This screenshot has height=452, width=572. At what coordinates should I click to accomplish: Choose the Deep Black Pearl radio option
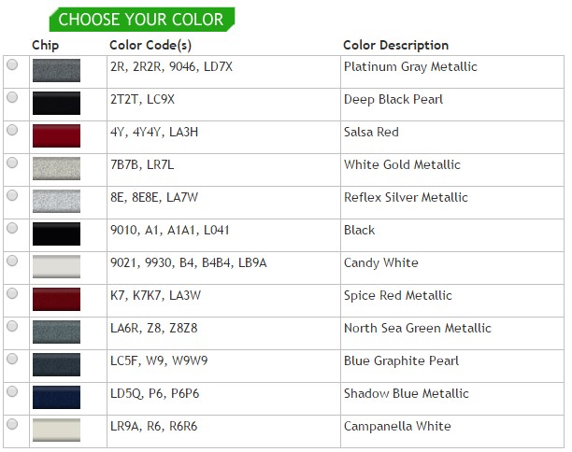pos(12,98)
